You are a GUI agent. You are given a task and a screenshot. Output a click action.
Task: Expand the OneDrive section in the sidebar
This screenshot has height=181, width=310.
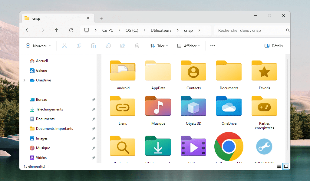click(24, 80)
